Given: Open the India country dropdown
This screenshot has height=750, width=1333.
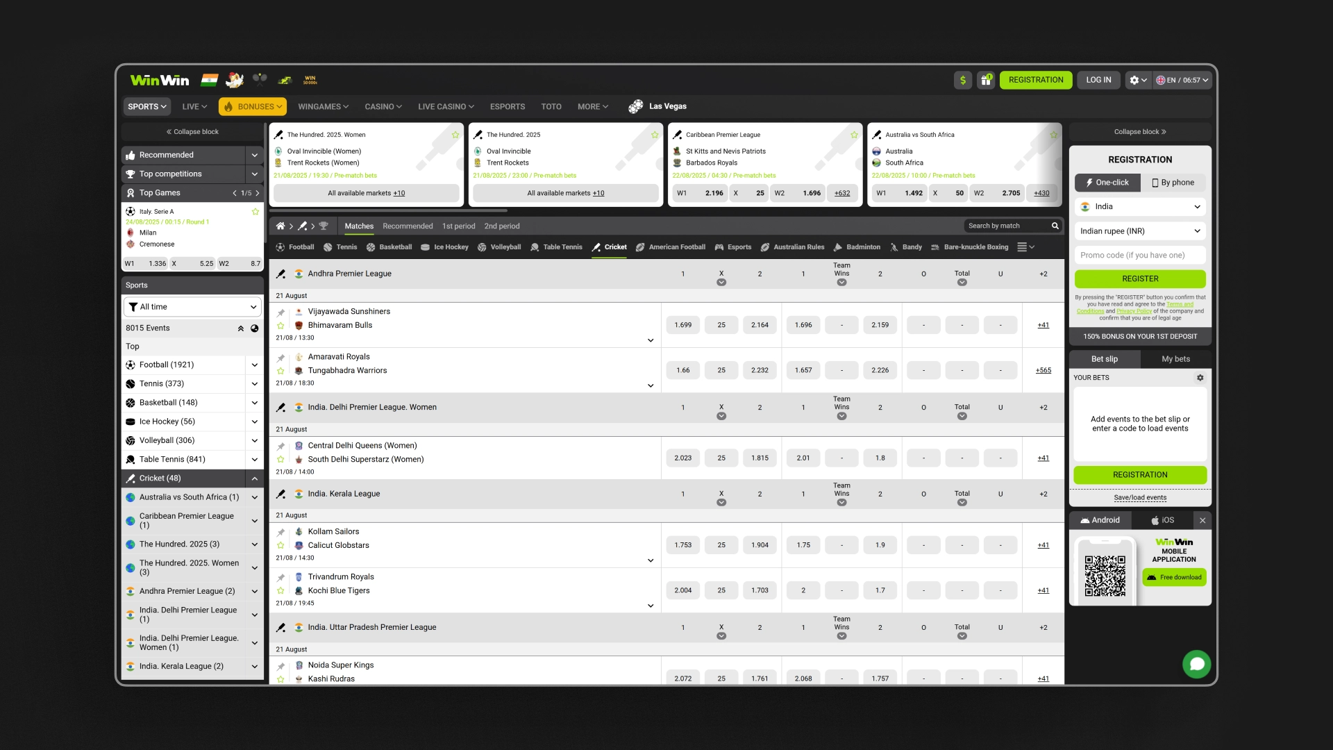Looking at the screenshot, I should (x=1140, y=207).
